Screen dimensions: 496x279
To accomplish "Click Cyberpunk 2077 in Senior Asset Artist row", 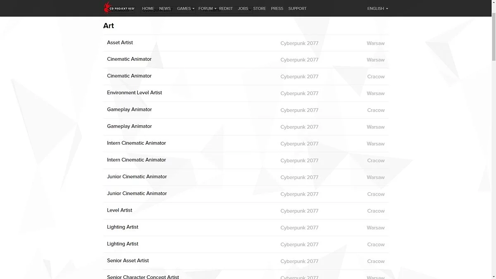I will pos(299,261).
